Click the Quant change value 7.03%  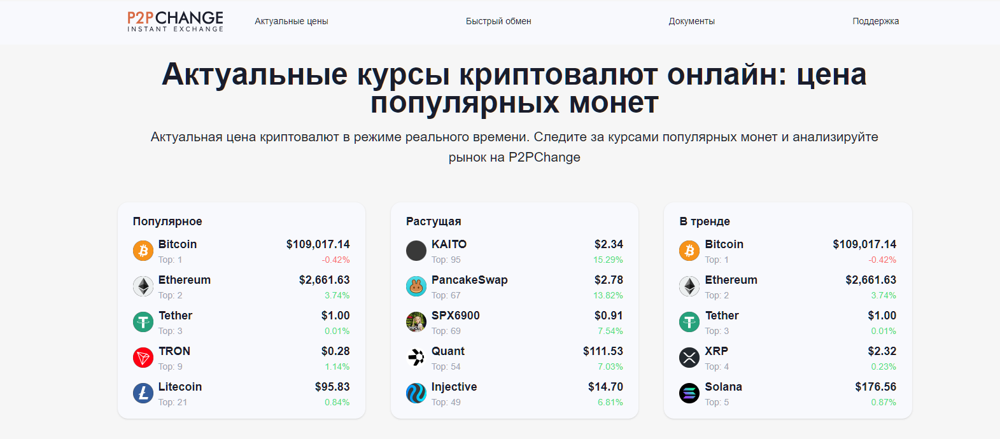tap(610, 366)
